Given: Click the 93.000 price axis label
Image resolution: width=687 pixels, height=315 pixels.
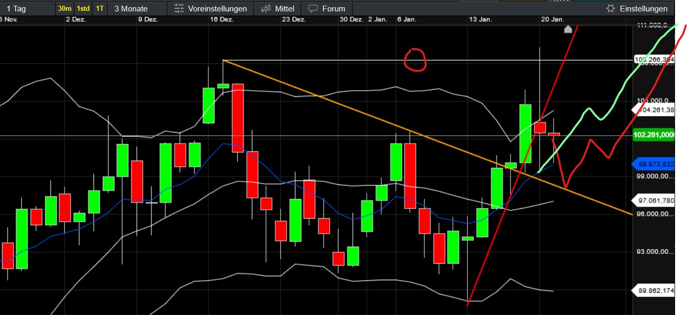Looking at the screenshot, I should pyautogui.click(x=655, y=252).
